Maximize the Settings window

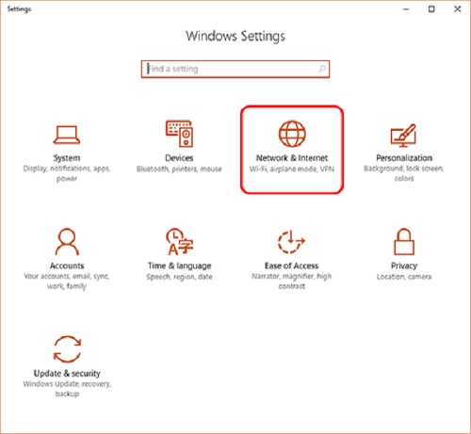431,9
